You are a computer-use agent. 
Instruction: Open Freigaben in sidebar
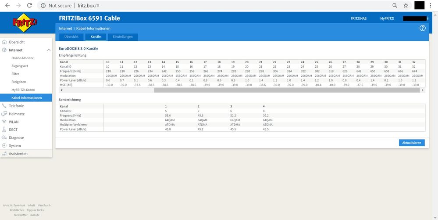click(19, 82)
